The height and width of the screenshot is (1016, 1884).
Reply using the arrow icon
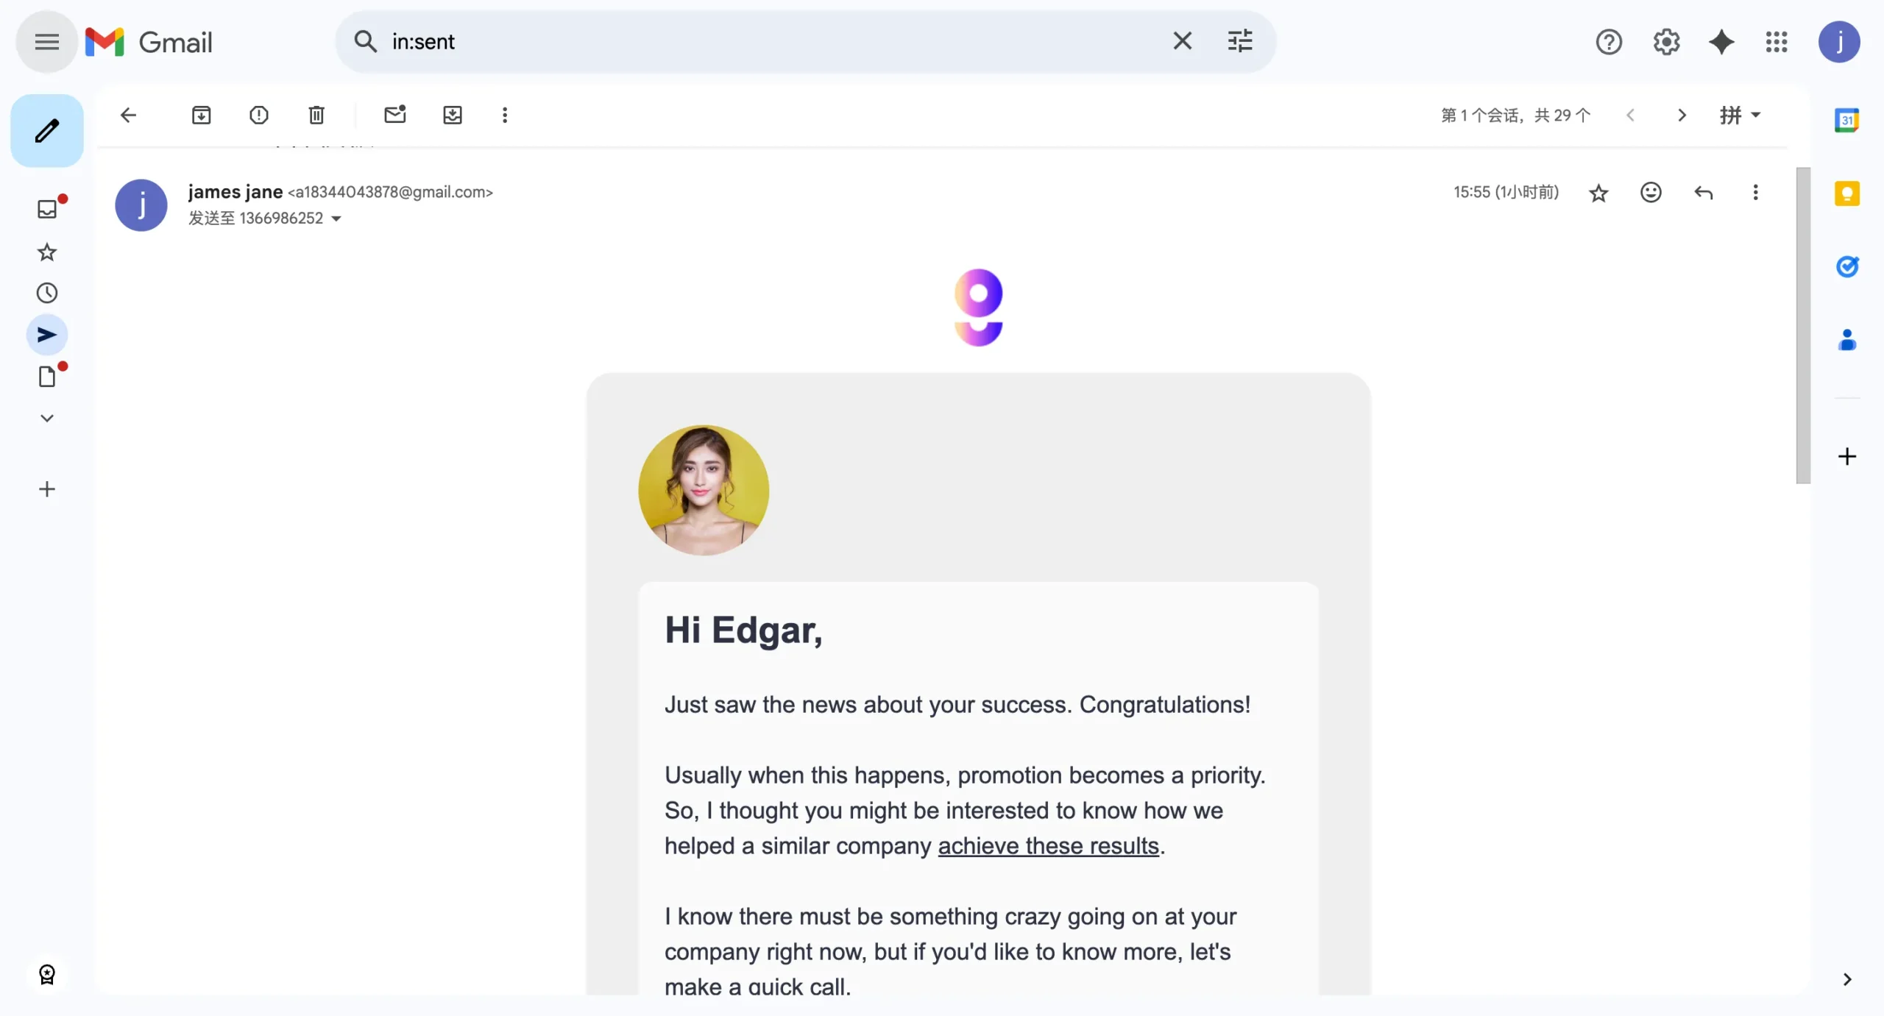1703,193
